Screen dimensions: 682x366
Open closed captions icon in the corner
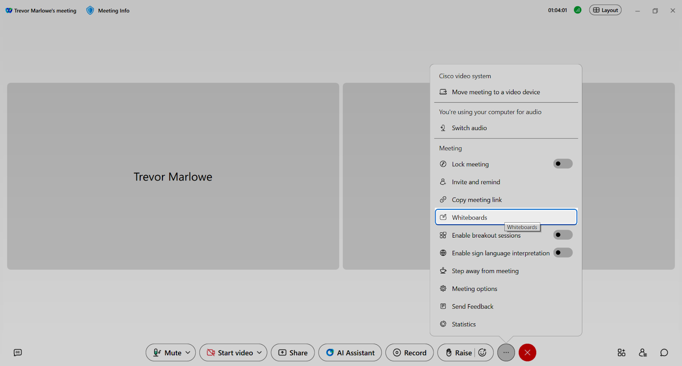click(18, 352)
